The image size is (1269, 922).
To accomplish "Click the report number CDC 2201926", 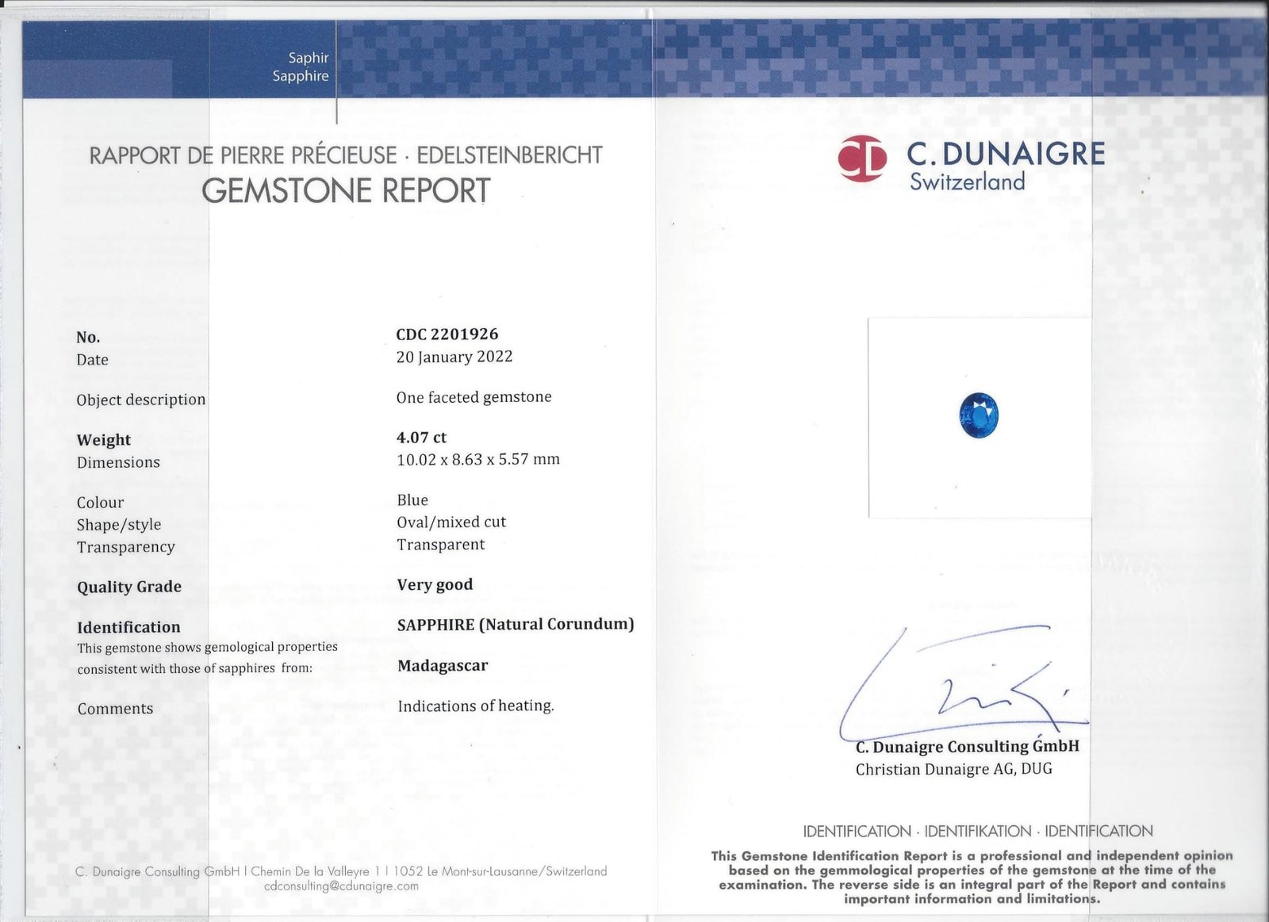I will (447, 335).
